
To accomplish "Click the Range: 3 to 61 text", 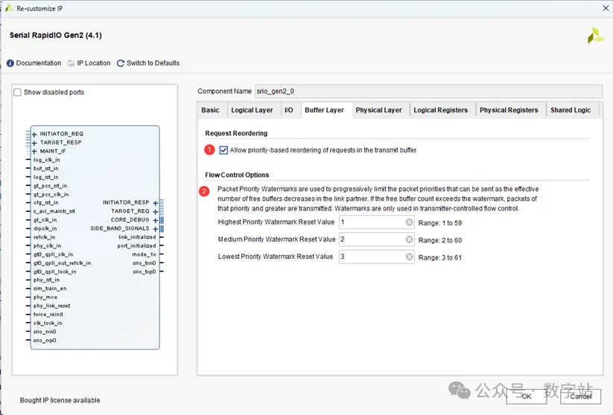I will click(x=440, y=257).
